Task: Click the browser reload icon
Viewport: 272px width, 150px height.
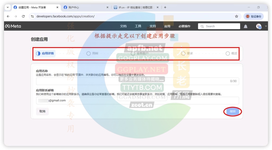Action: (23, 16)
